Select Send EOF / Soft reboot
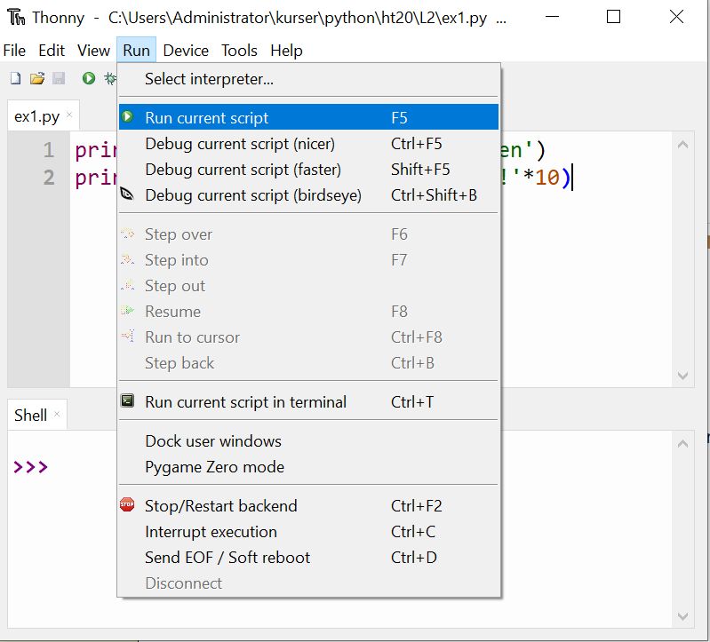 (x=308, y=558)
